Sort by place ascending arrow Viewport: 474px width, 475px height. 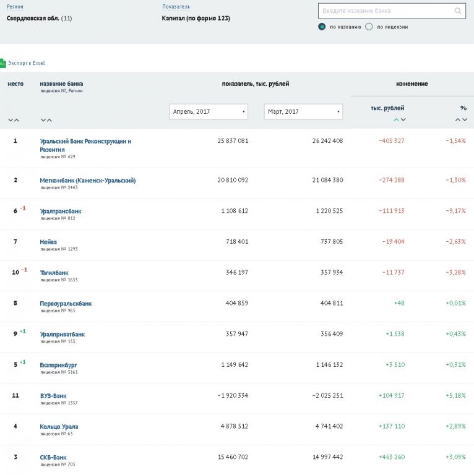coord(17,120)
